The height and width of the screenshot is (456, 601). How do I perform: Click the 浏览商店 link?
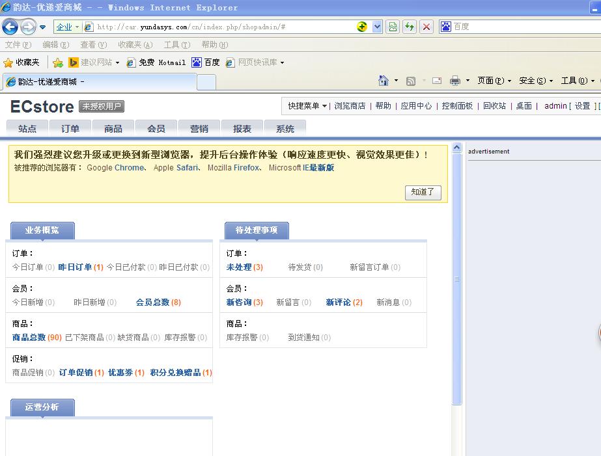(x=350, y=106)
